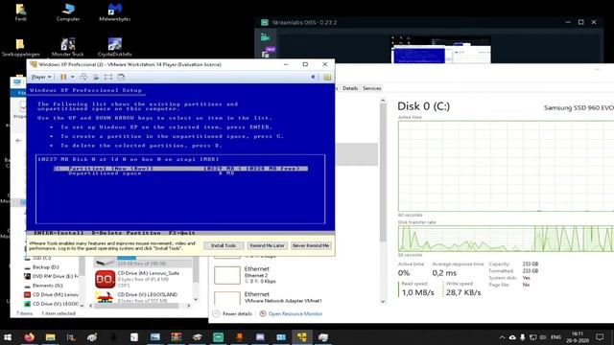This screenshot has width=614, height=345.
Task: Click the Firefox taskbar icon
Action: pyautogui.click(x=30, y=337)
